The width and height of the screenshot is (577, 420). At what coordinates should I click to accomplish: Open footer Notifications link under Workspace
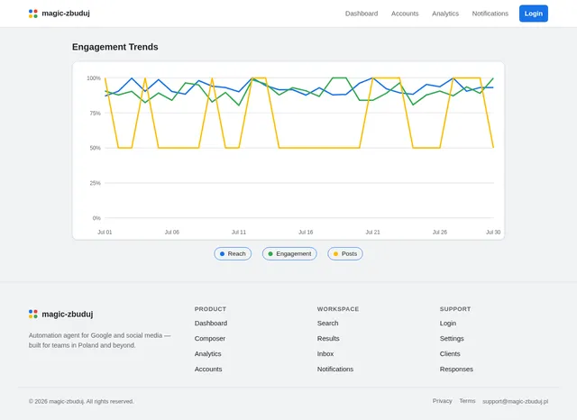[x=335, y=369]
